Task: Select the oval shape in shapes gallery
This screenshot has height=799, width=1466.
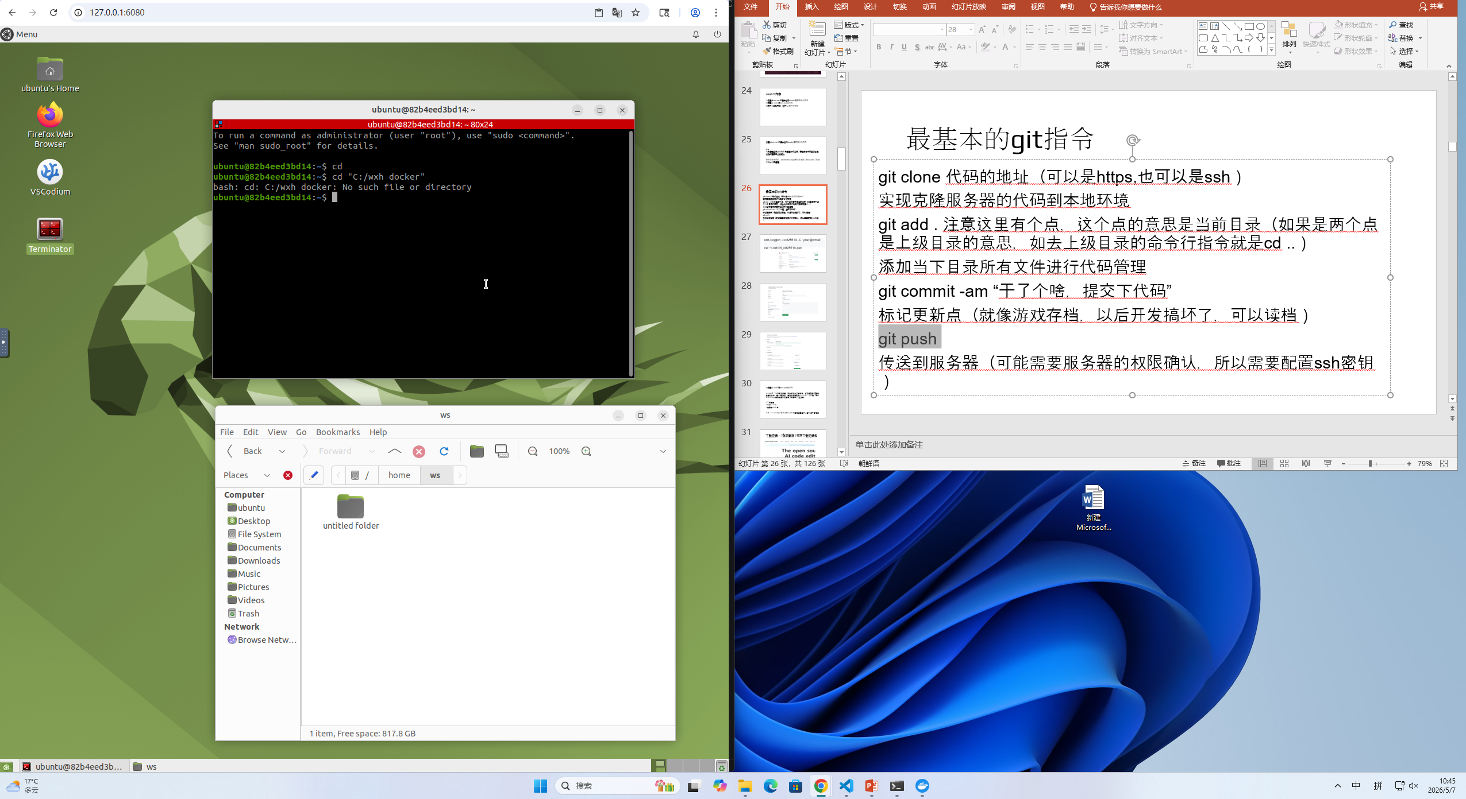Action: pyautogui.click(x=1260, y=26)
